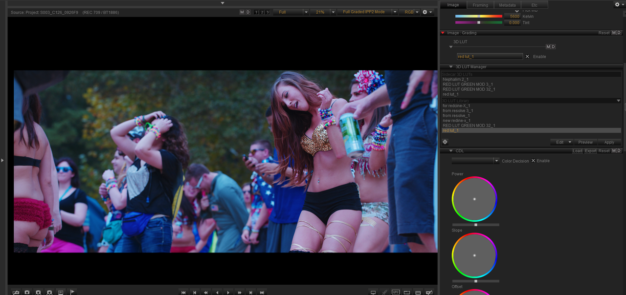Click the leftmost icon in the viewer's bottom toolbar
This screenshot has width=626, height=295.
click(x=16, y=292)
